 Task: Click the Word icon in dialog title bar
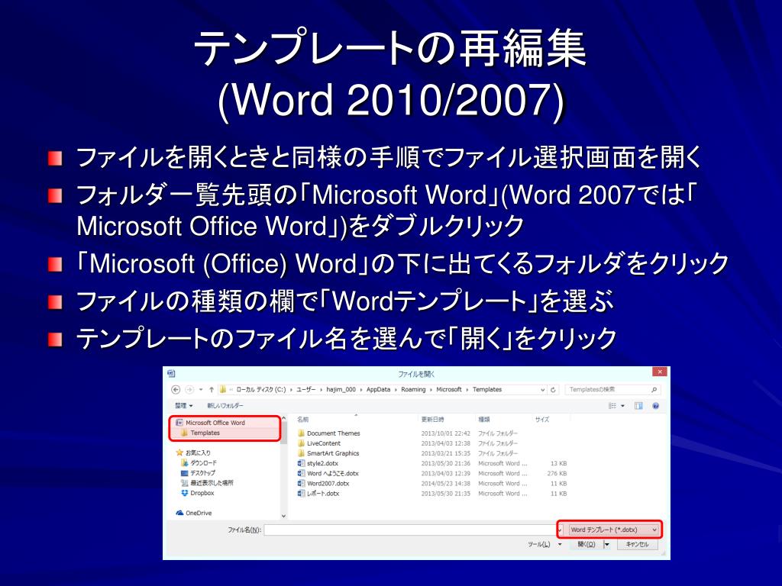(172, 373)
